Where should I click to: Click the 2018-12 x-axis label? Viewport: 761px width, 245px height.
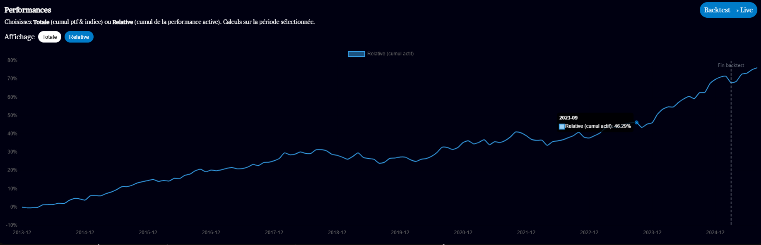[337, 233]
